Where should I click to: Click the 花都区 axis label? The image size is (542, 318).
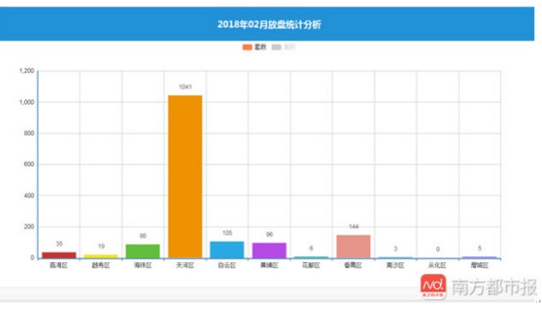coord(311,266)
